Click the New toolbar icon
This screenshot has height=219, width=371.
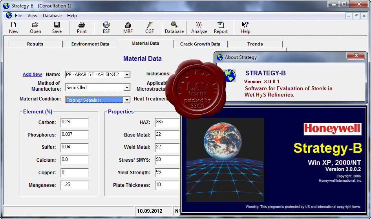13,27
